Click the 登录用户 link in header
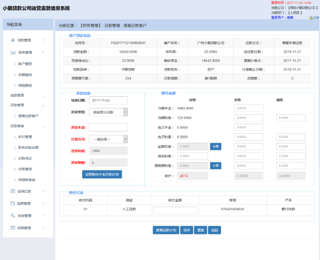 pyautogui.click(x=282, y=17)
